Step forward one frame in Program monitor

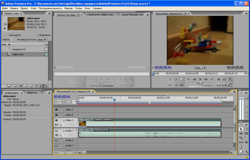coord(206,79)
